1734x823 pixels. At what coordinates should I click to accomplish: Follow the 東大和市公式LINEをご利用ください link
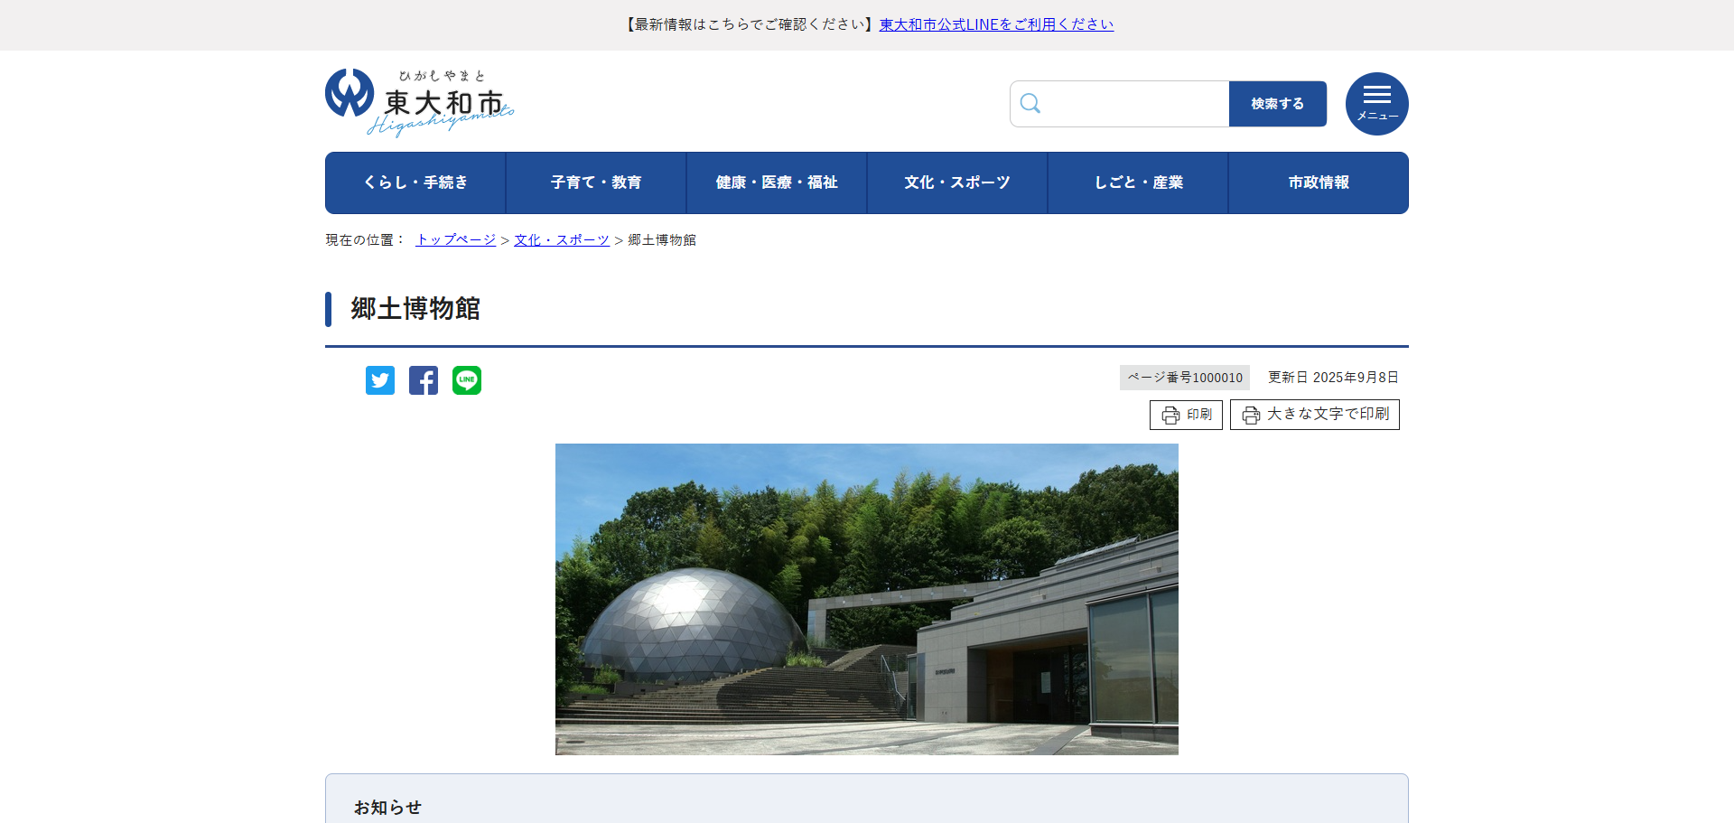point(996,24)
